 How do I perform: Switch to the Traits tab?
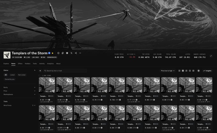coord(35,64)
